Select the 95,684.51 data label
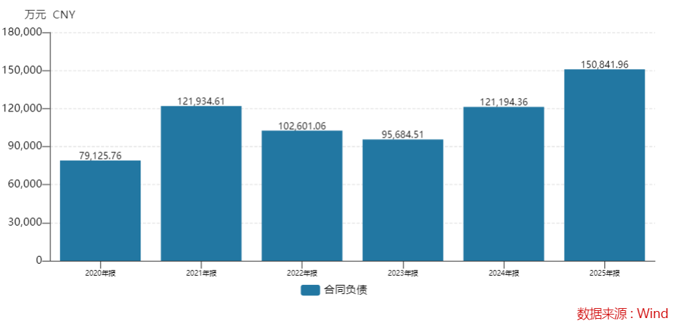The image size is (673, 323). 403,134
